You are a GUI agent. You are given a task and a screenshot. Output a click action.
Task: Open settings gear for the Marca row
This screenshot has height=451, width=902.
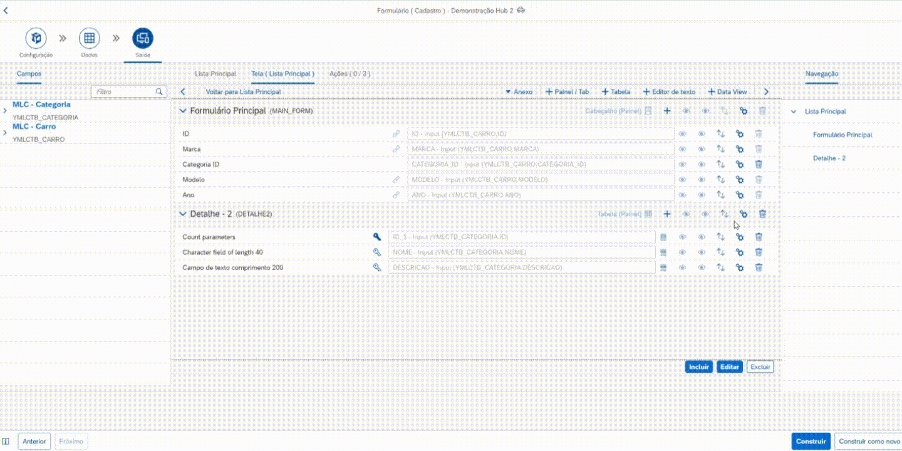pos(740,149)
